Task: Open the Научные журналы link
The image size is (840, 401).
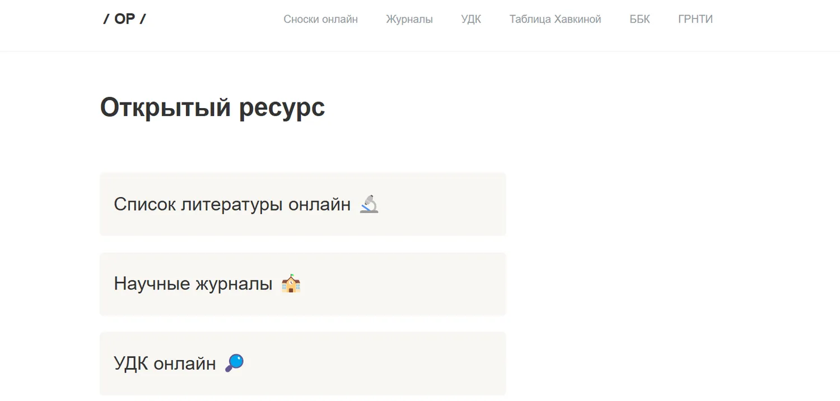Action: coord(193,284)
